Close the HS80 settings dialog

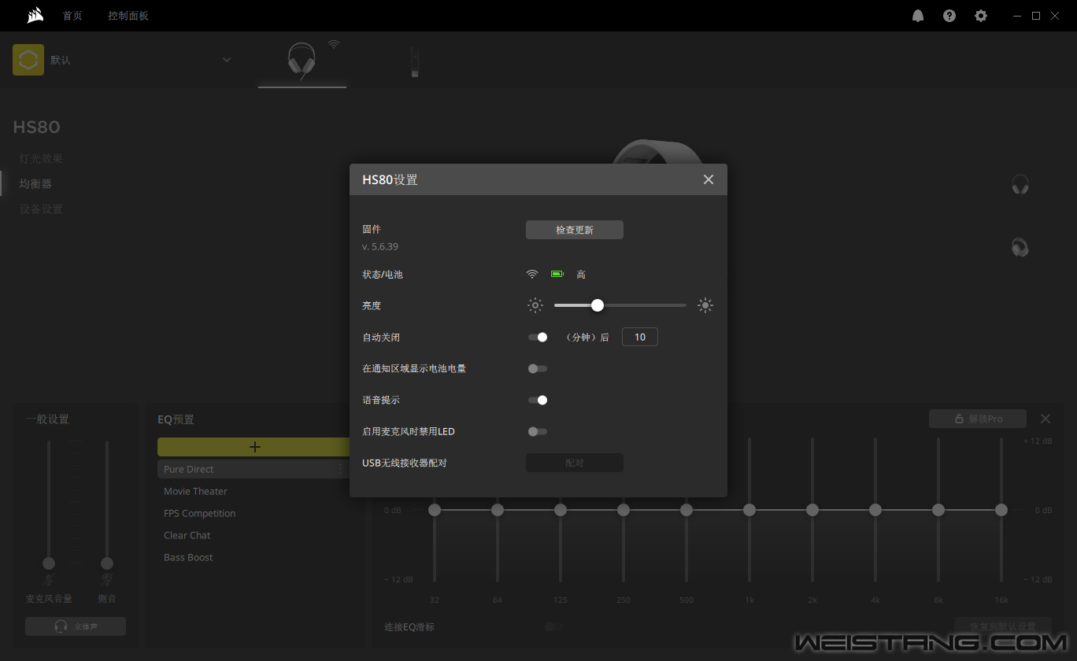pyautogui.click(x=709, y=179)
